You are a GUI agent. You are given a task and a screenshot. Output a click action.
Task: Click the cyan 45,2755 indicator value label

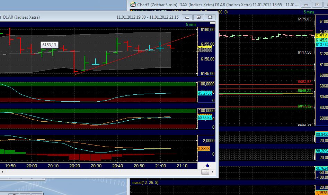pos(204,93)
